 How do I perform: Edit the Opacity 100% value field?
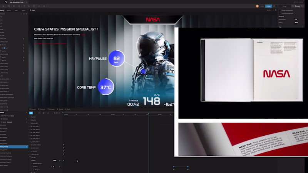pyautogui.click(x=55, y=160)
